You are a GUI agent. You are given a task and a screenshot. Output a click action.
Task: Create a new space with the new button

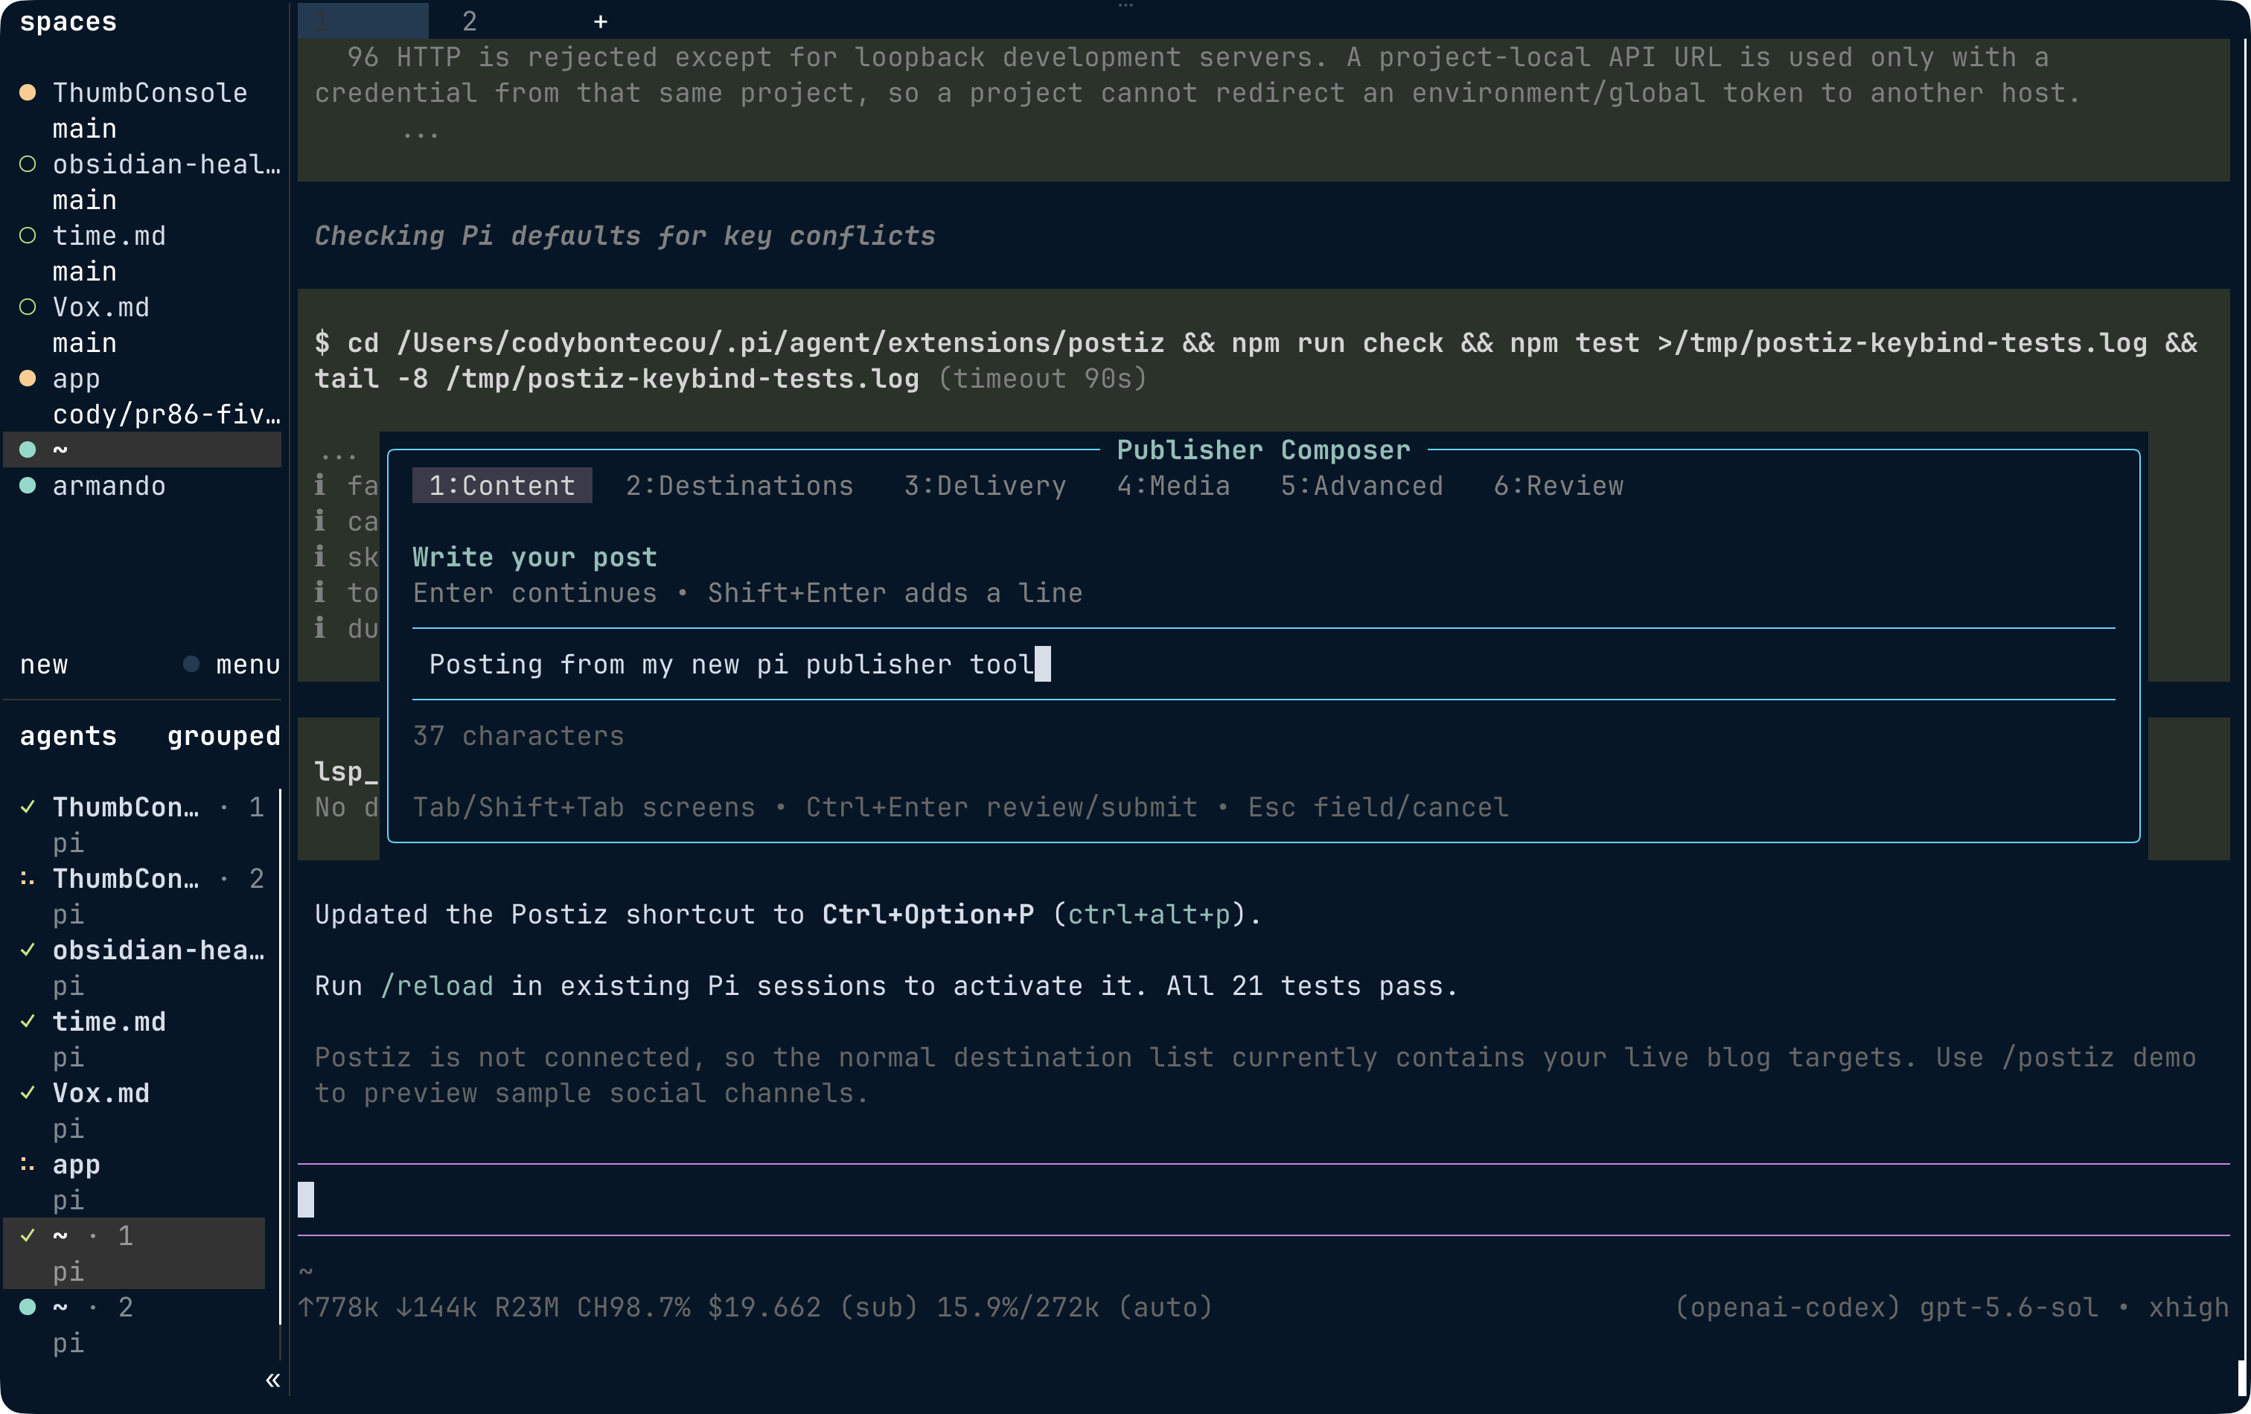click(44, 665)
